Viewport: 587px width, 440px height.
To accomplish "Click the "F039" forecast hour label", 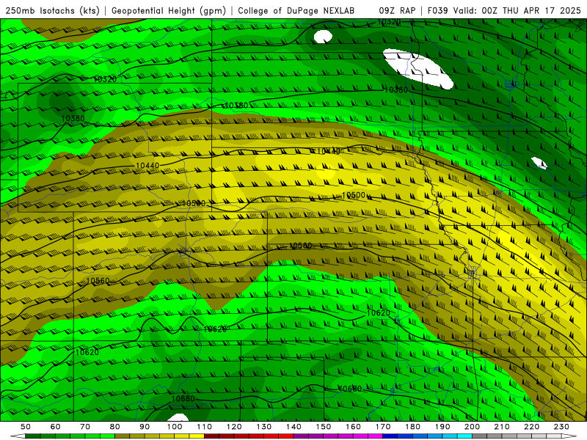I will 438,11.
